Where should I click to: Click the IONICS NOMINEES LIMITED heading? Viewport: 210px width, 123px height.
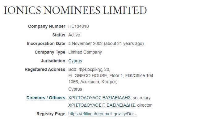coord(75,10)
